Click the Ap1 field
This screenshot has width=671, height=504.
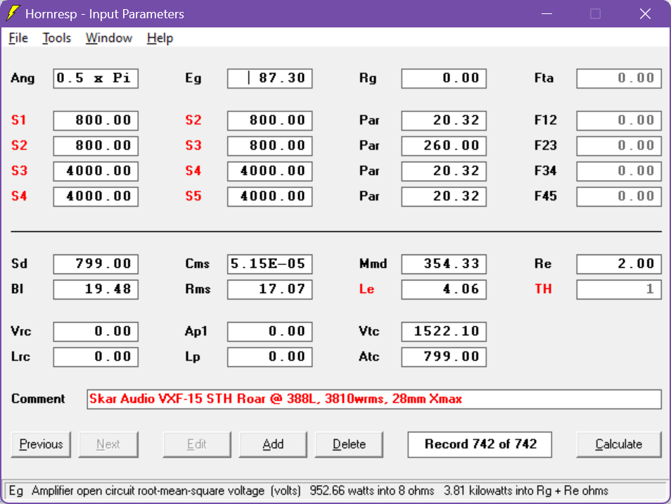point(270,332)
